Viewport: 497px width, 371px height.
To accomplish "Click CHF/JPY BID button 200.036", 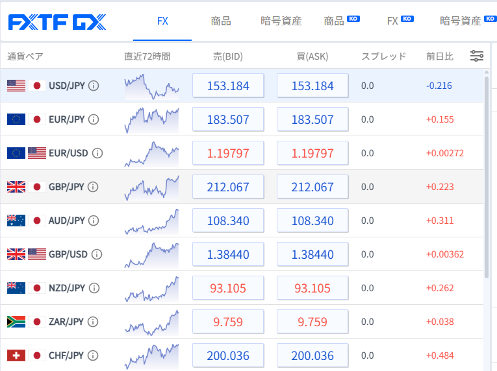I will (228, 355).
